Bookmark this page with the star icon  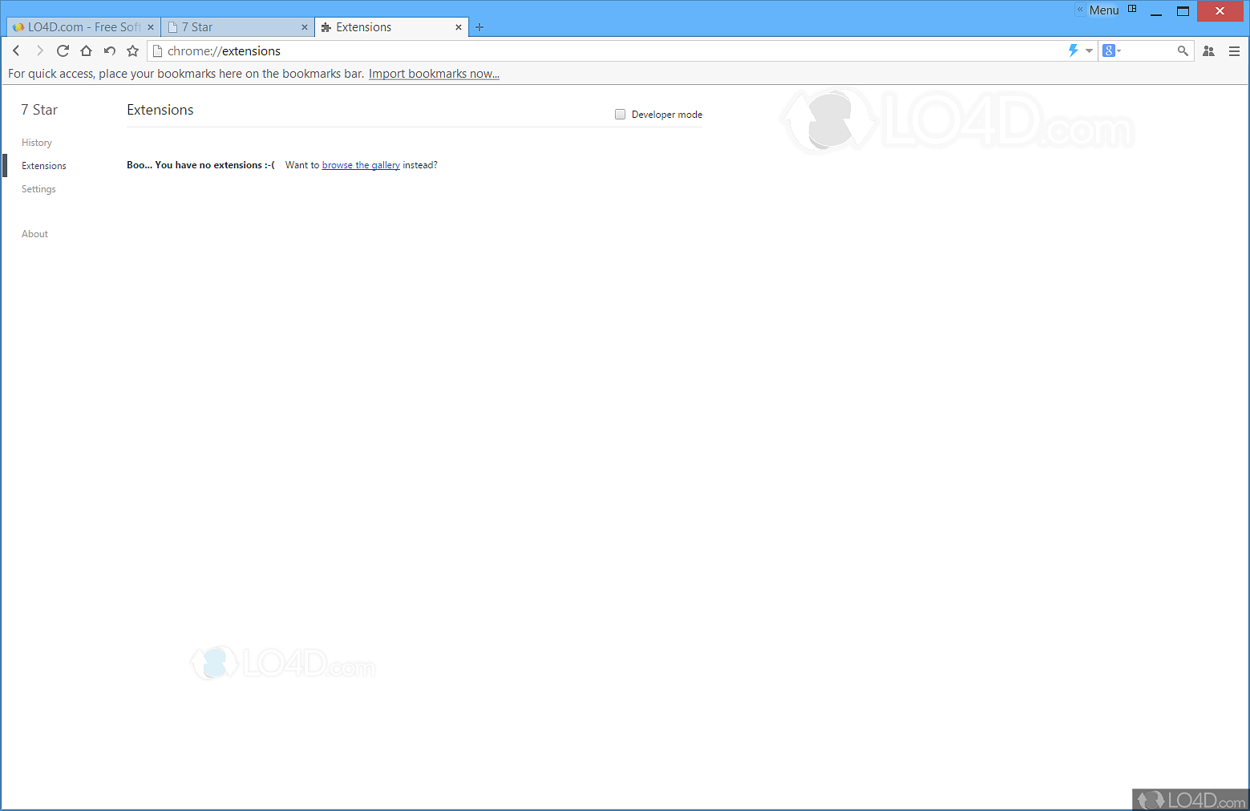132,50
